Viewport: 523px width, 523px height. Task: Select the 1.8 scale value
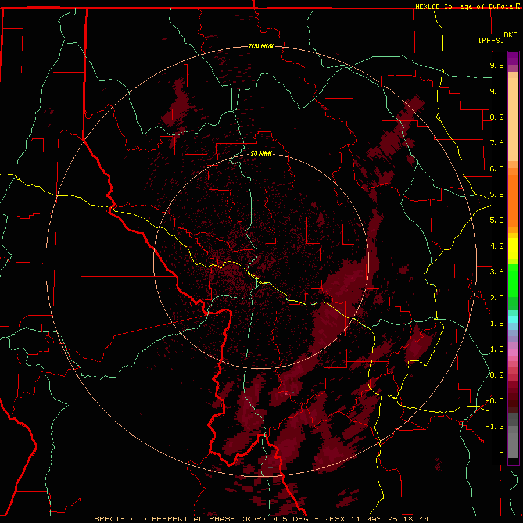point(497,324)
